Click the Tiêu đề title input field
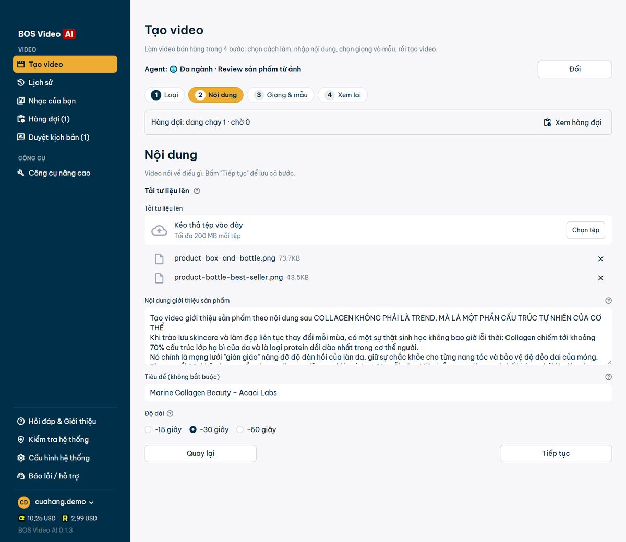This screenshot has height=542, width=626. pyautogui.click(x=378, y=393)
